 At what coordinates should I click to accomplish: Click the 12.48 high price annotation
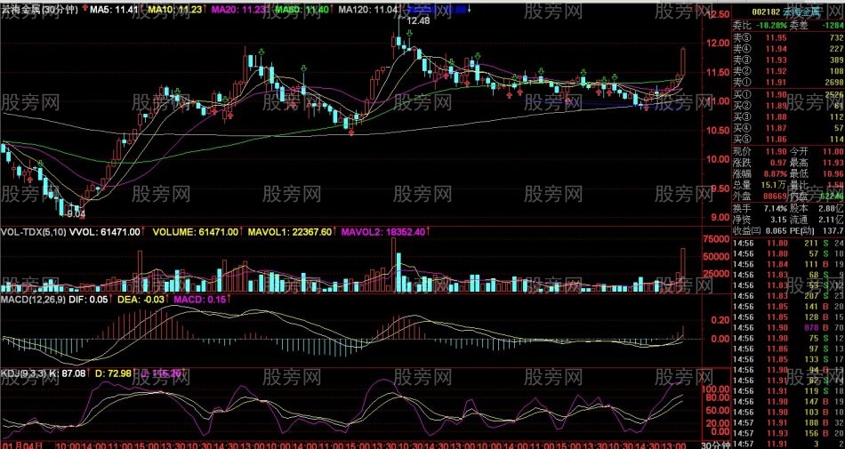pos(418,20)
